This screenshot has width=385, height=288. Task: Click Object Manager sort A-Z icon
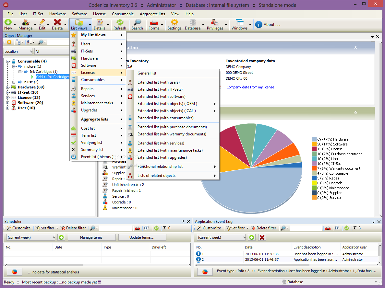click(29, 42)
